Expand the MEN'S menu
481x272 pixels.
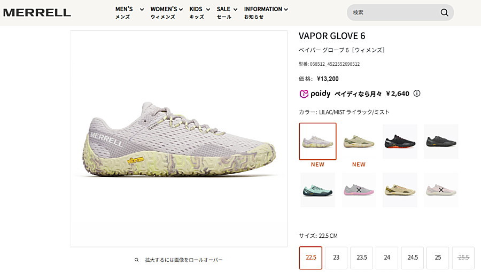(x=129, y=13)
